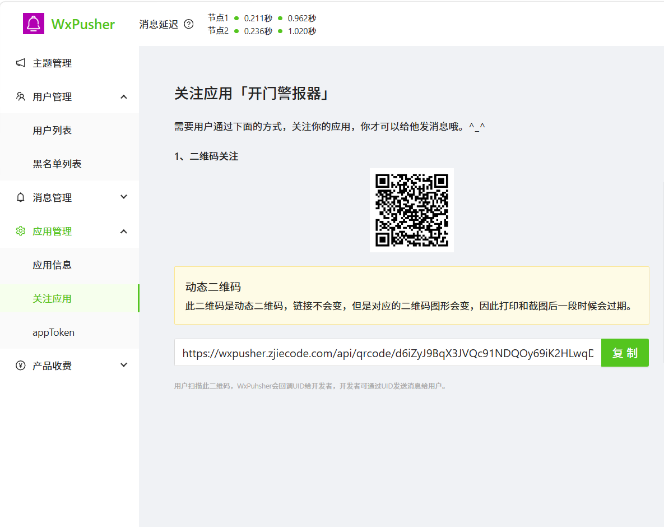
Task: Click the follow QR code image
Action: click(x=412, y=210)
